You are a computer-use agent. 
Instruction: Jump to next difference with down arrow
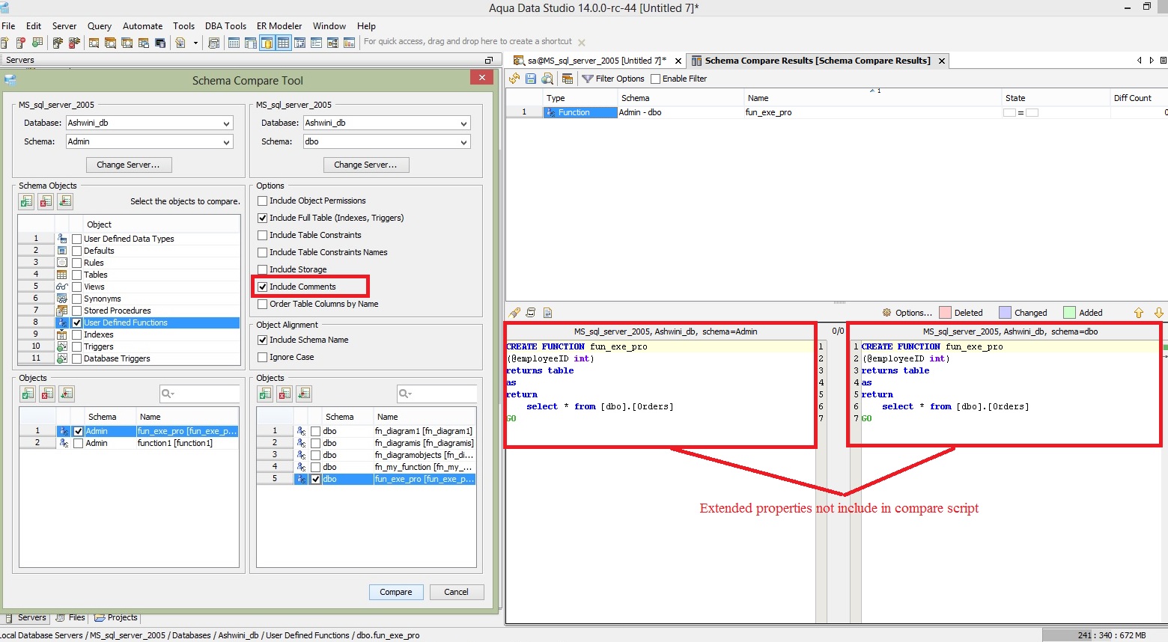pyautogui.click(x=1158, y=313)
